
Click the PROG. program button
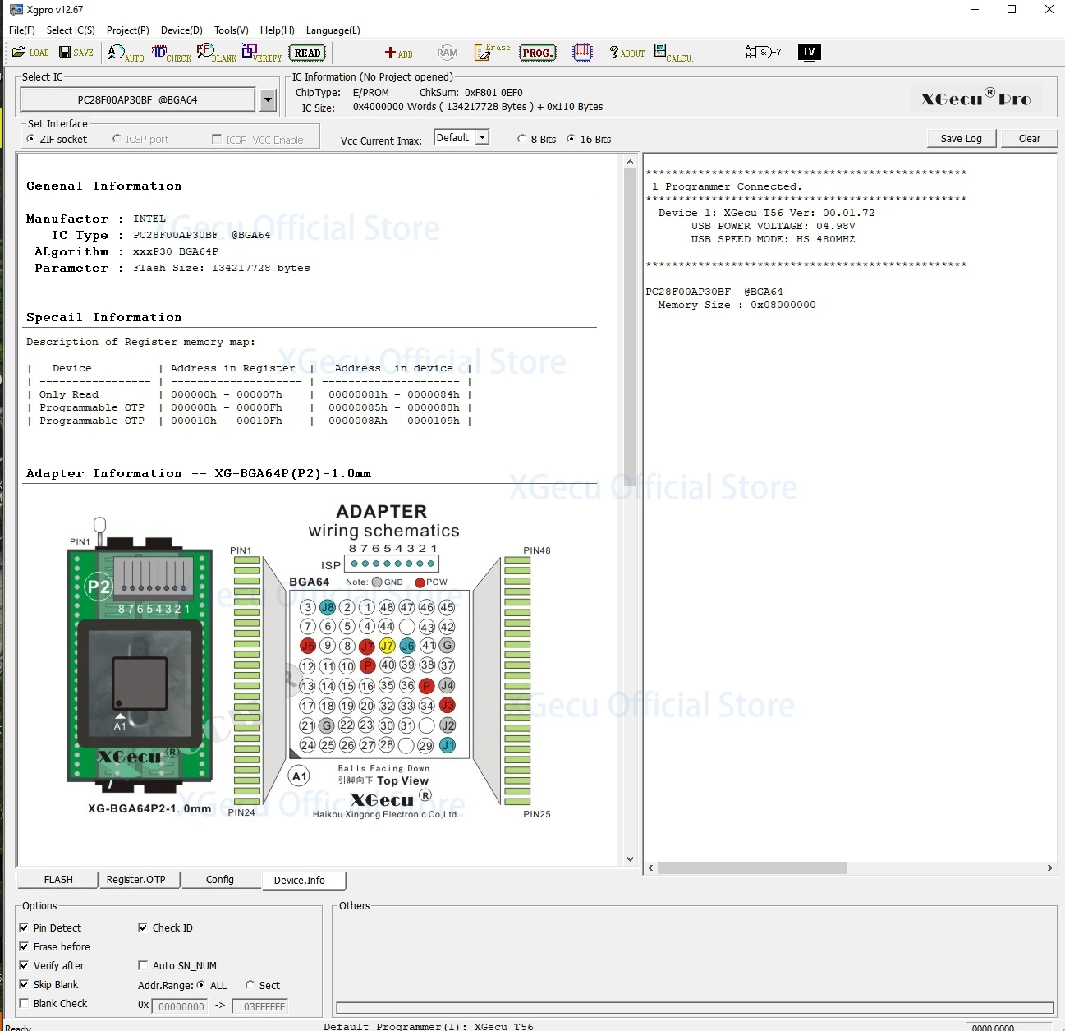coord(537,53)
